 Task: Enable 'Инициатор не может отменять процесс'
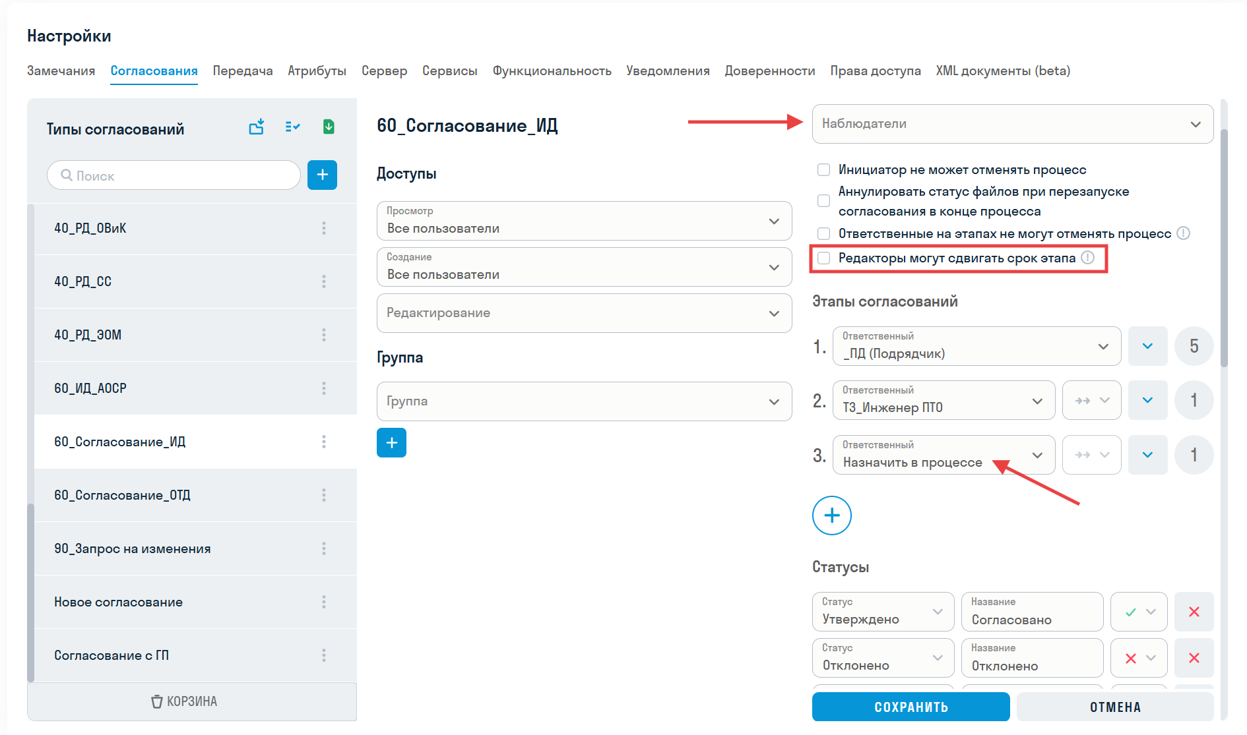click(x=823, y=169)
